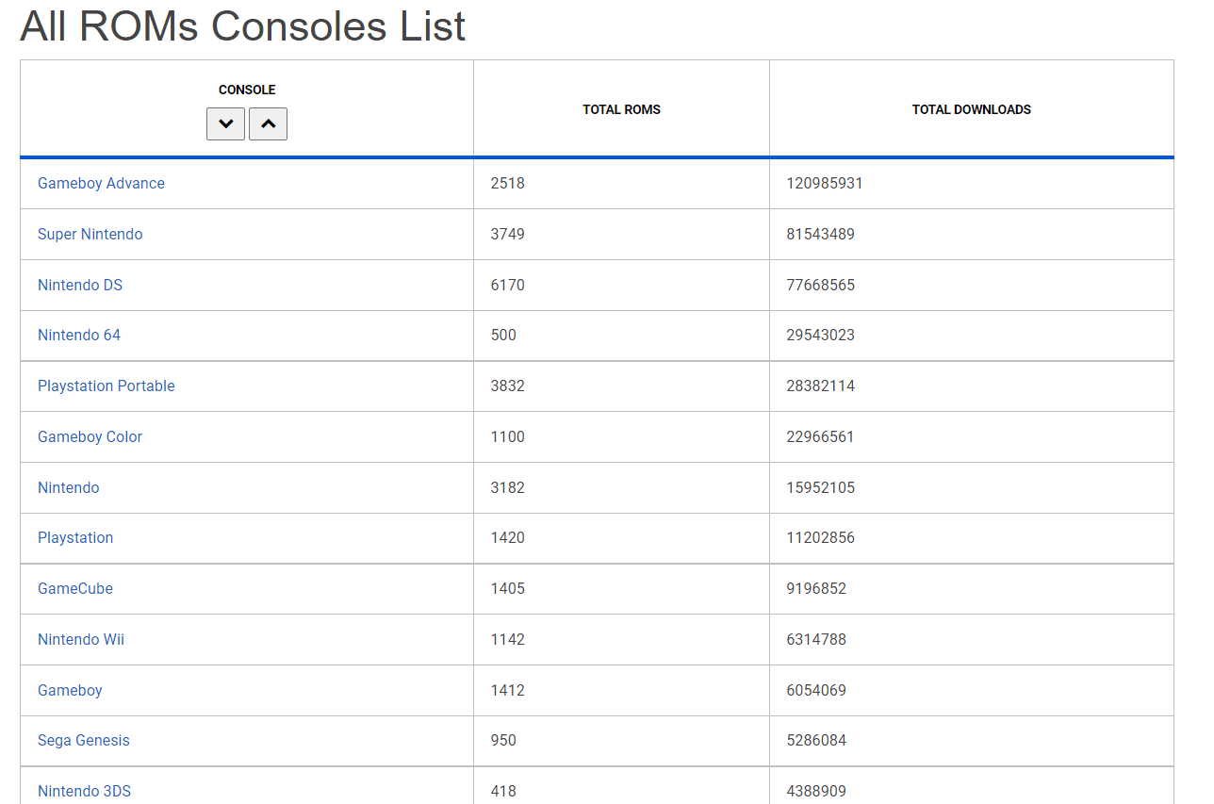Select total ROMs value 2518
The image size is (1214, 804).
coord(508,183)
